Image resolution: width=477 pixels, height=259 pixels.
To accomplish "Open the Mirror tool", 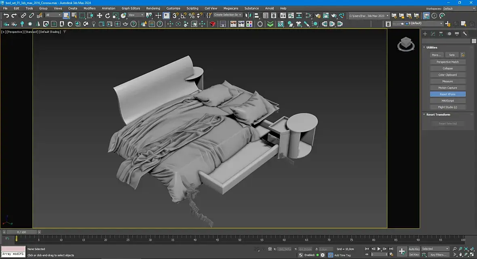I will pos(248,15).
